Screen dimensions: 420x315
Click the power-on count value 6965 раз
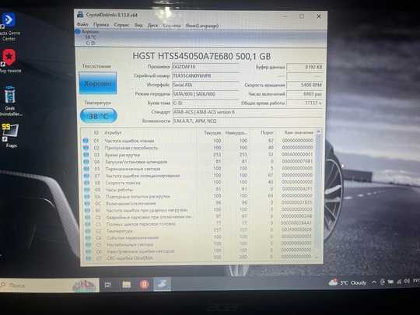coord(305,94)
